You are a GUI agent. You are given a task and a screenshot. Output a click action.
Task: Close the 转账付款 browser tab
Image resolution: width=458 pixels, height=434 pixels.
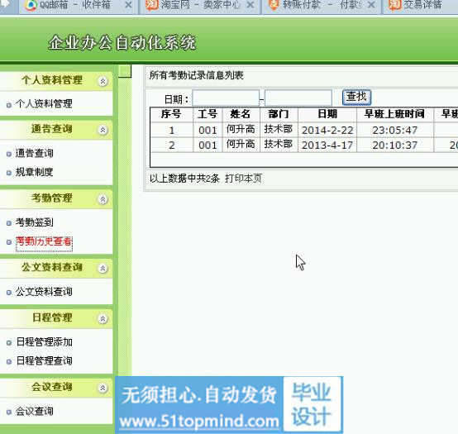coord(371,5)
